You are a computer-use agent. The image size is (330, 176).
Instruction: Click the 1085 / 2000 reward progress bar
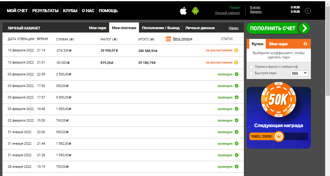coord(278,136)
